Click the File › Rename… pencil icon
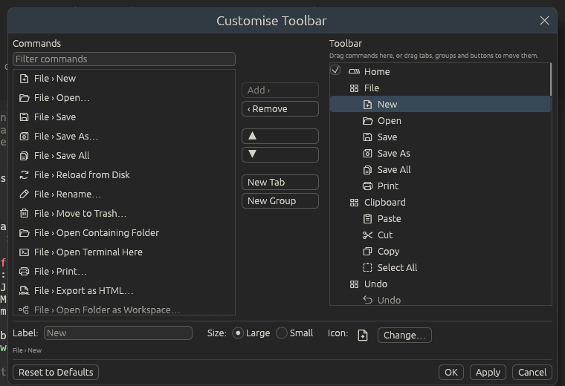The height and width of the screenshot is (386, 565). click(24, 194)
